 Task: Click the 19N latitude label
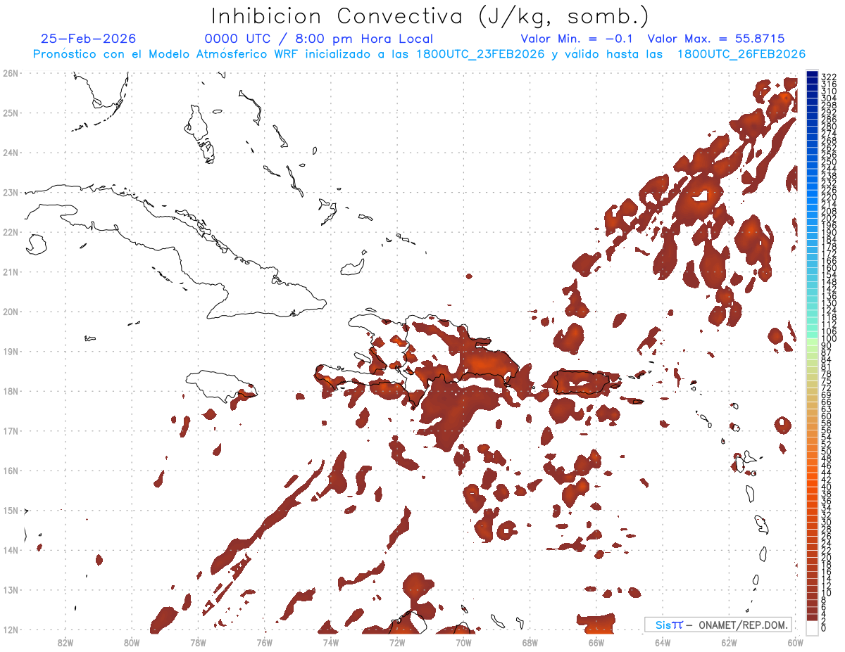pos(11,352)
